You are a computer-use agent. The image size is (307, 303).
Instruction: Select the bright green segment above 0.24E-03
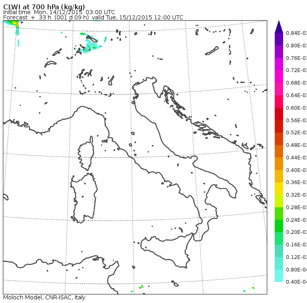(279, 214)
